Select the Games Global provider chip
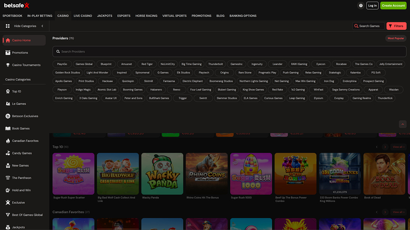Image resolution: width=410 pixels, height=230 pixels. pyautogui.click(x=84, y=64)
